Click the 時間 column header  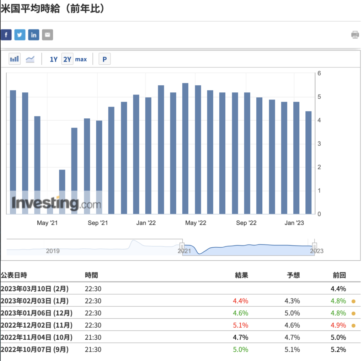coord(91,275)
